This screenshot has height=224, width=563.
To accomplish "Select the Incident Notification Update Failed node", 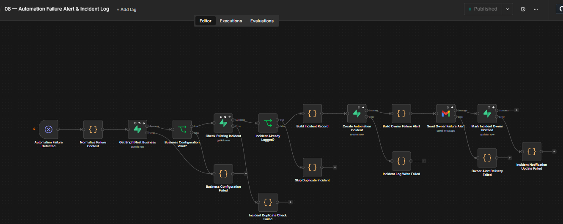I will coord(532,151).
